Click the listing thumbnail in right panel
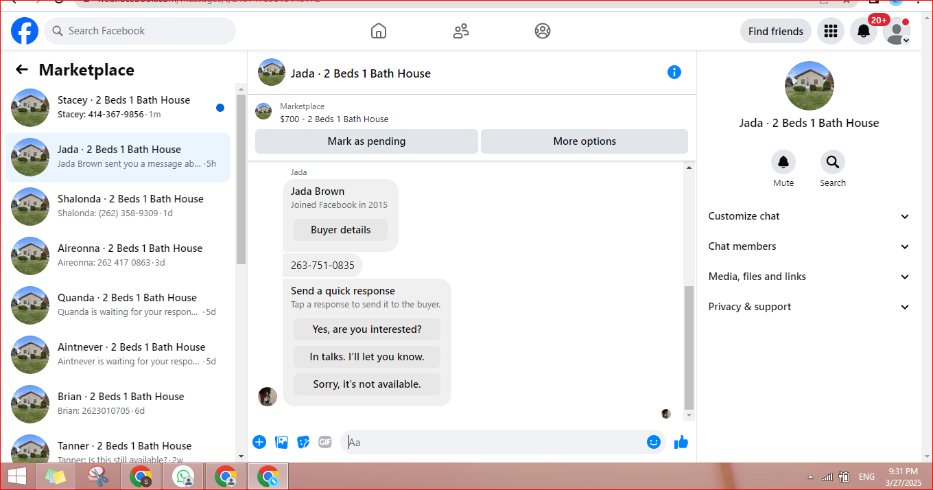 click(x=810, y=86)
